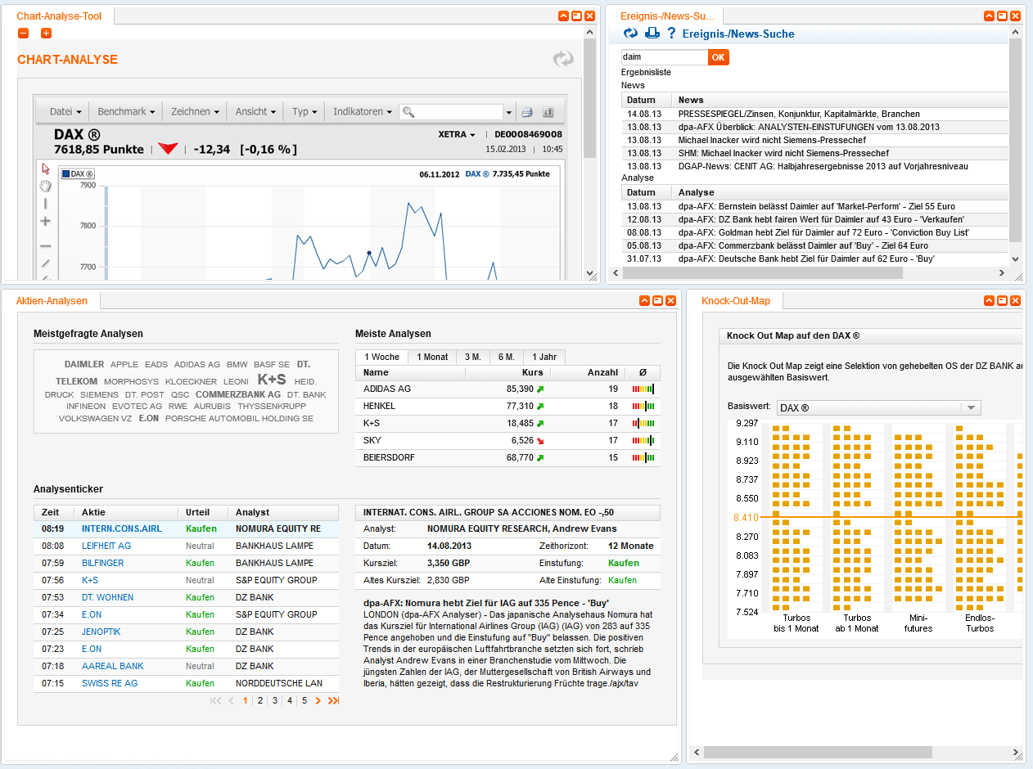Open the Indikatoren dropdown menu
This screenshot has height=769, width=1033.
click(363, 112)
